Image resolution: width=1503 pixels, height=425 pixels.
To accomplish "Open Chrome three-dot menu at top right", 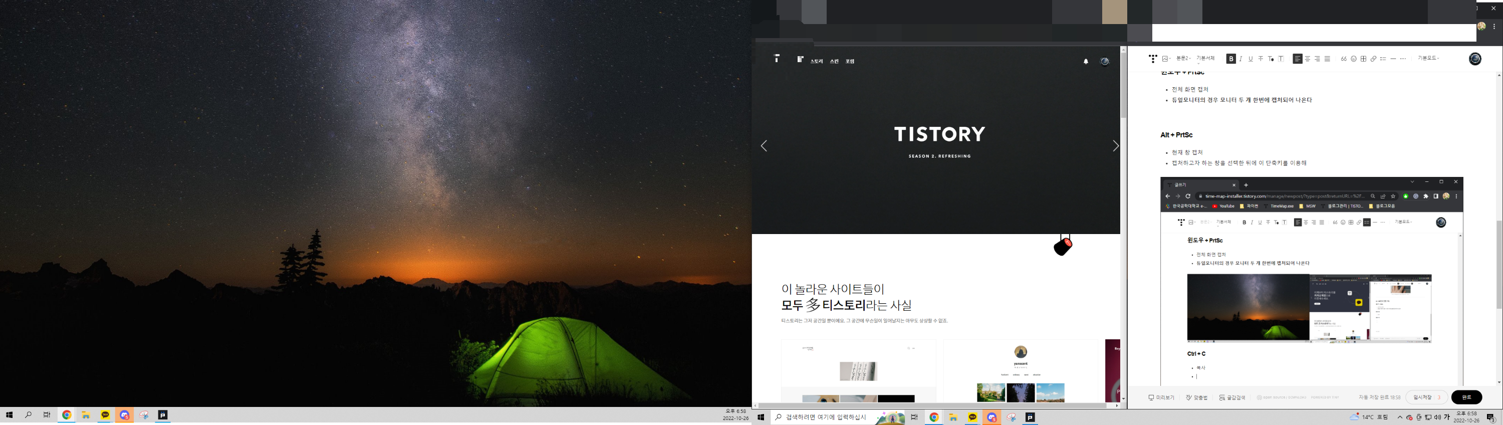I will pos(1494,26).
